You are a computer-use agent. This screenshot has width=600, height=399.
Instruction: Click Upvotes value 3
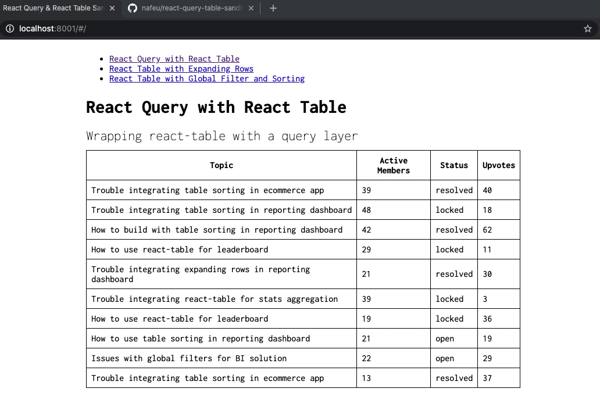[485, 299]
